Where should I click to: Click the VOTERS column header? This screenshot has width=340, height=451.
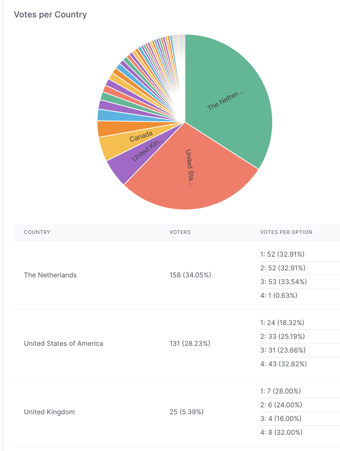(x=180, y=232)
